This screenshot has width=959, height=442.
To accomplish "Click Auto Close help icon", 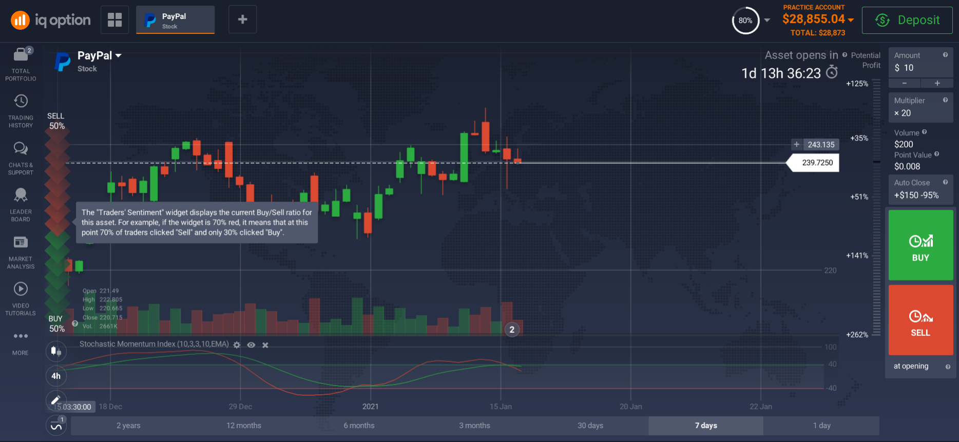I will point(945,182).
